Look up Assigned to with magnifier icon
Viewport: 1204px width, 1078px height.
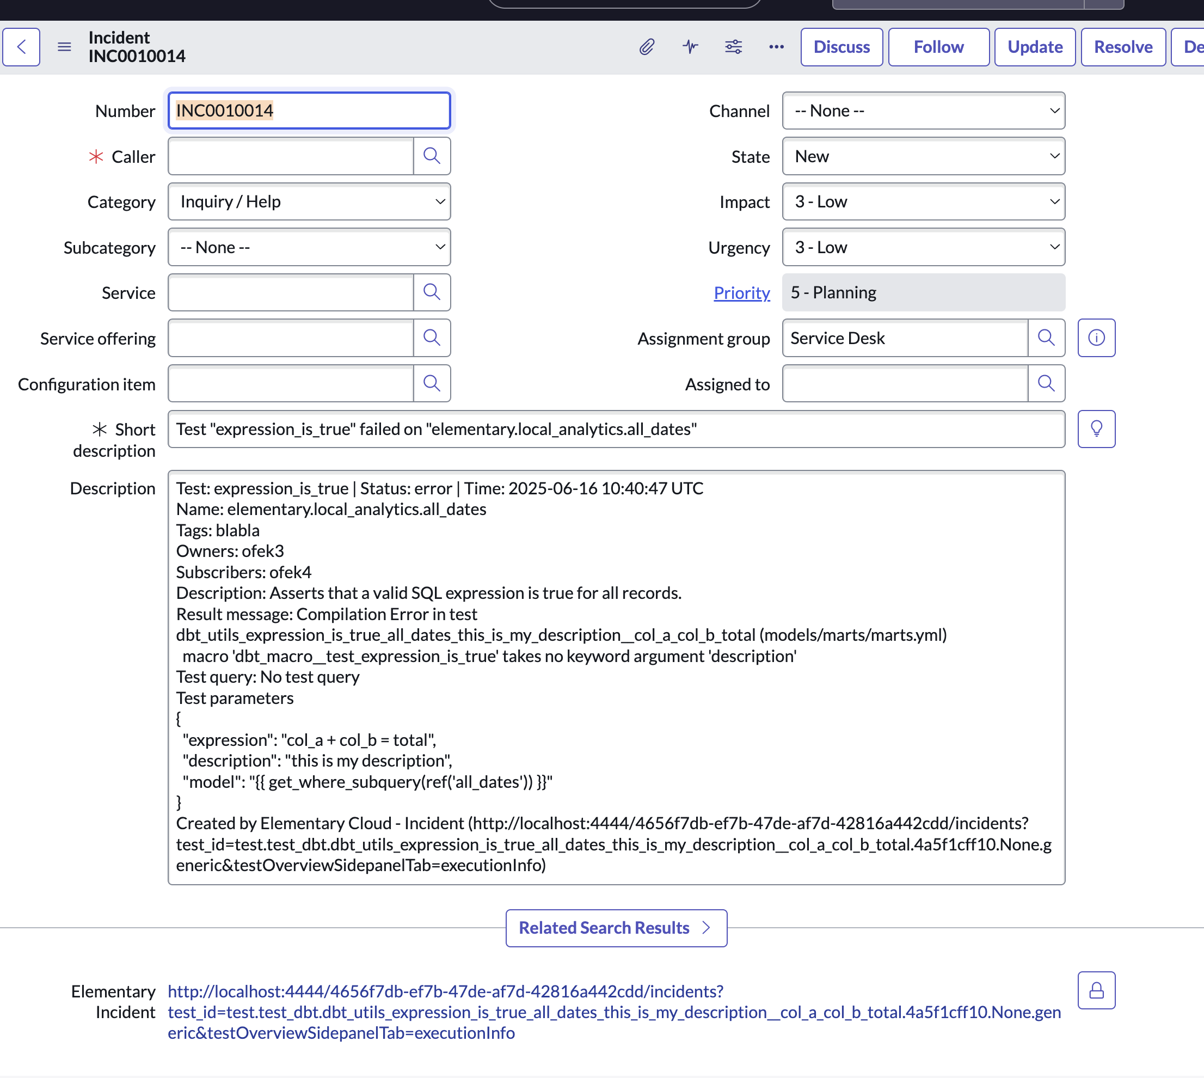[x=1047, y=383]
